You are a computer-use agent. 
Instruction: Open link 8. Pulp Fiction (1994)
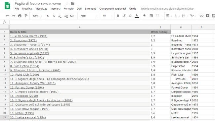(x=24, y=66)
